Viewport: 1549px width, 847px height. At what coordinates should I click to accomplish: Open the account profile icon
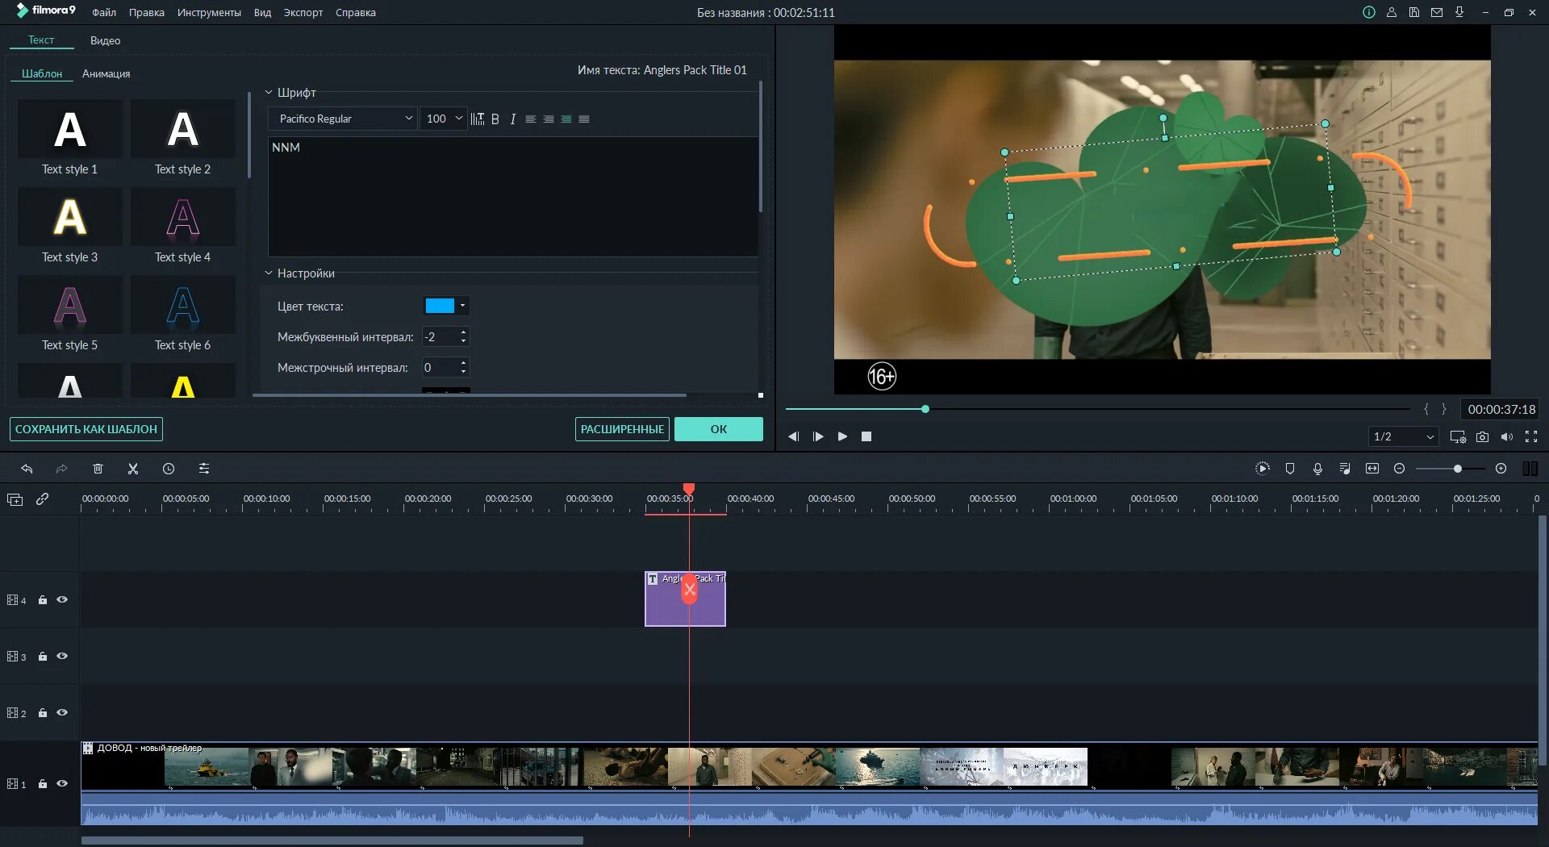tap(1392, 12)
